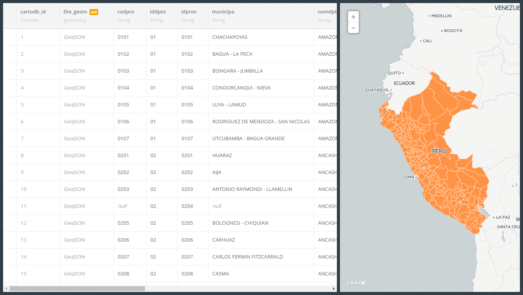The width and height of the screenshot is (523, 295).
Task: Click the map zoom out minus button
Action: [353, 28]
